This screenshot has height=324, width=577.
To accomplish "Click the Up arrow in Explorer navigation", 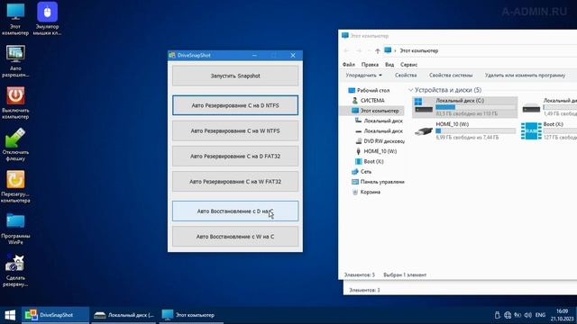I will 378,50.
